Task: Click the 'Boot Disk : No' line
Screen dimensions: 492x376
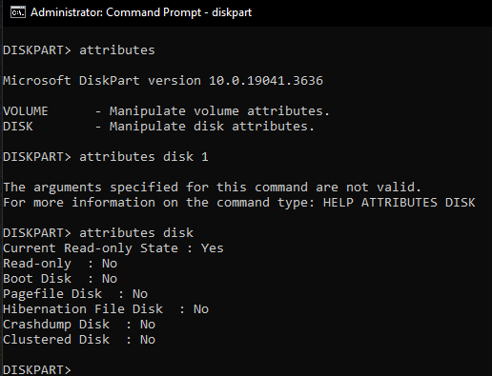Action: click(60, 279)
